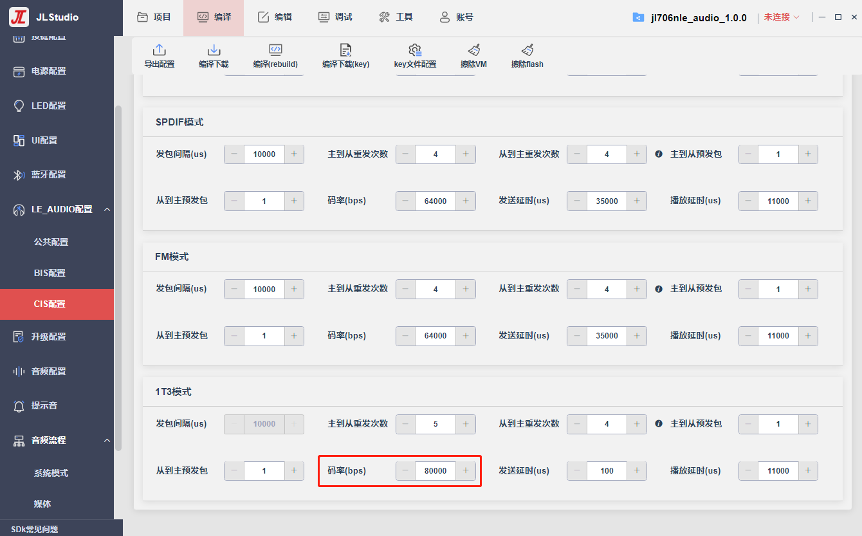
Task: Open the 项目 menu tab
Action: click(x=154, y=17)
